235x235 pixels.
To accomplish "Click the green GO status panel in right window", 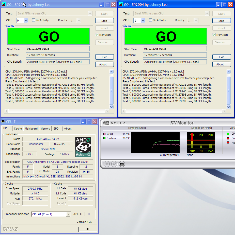I will pyautogui.click(x=166, y=37).
